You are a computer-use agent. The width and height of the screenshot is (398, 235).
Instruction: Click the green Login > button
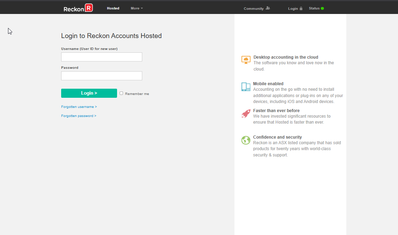point(89,93)
